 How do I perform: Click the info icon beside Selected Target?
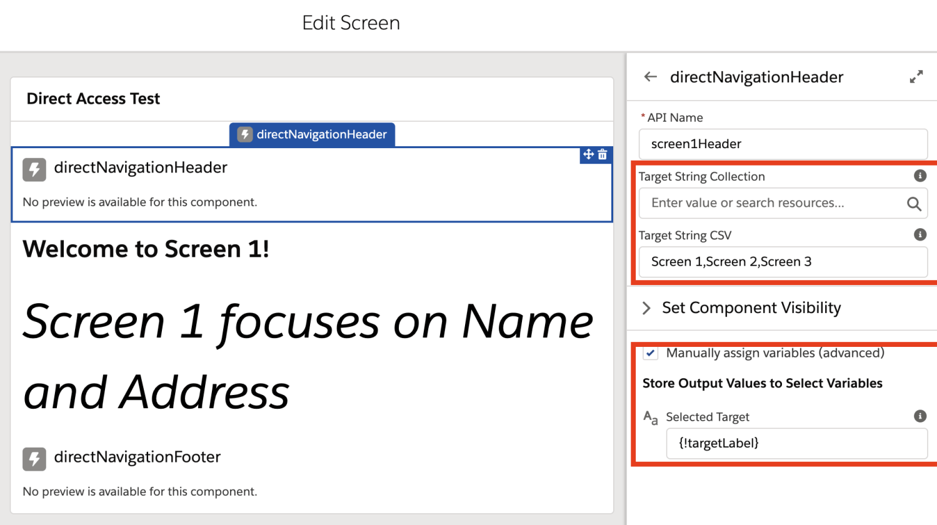[x=919, y=416]
